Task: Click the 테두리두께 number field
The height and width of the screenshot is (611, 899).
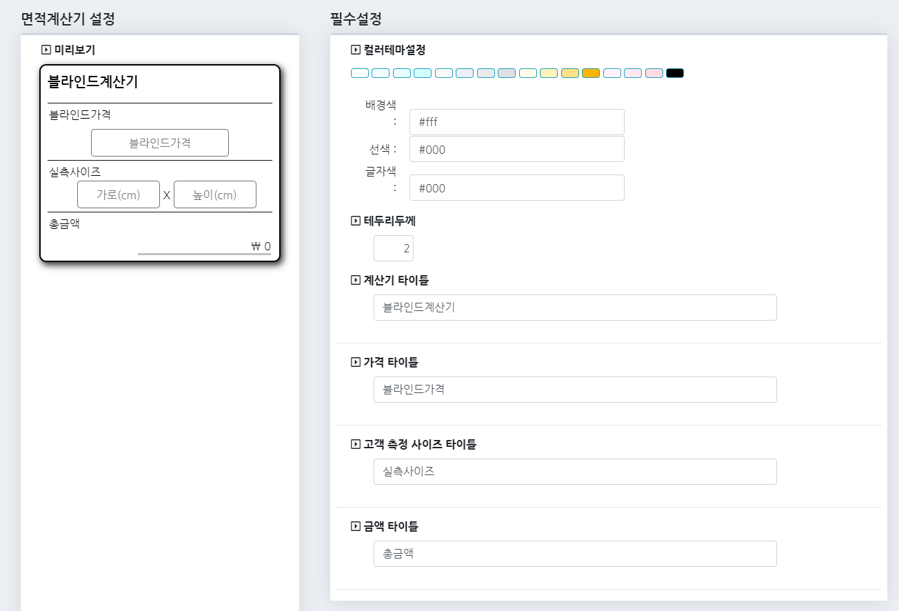Action: point(393,248)
